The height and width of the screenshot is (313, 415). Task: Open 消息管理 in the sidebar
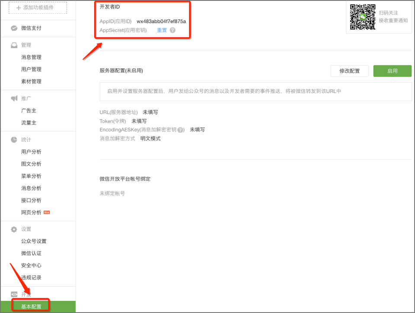click(x=31, y=57)
